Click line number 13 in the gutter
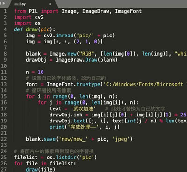The image size is (187, 172). pos(4,84)
